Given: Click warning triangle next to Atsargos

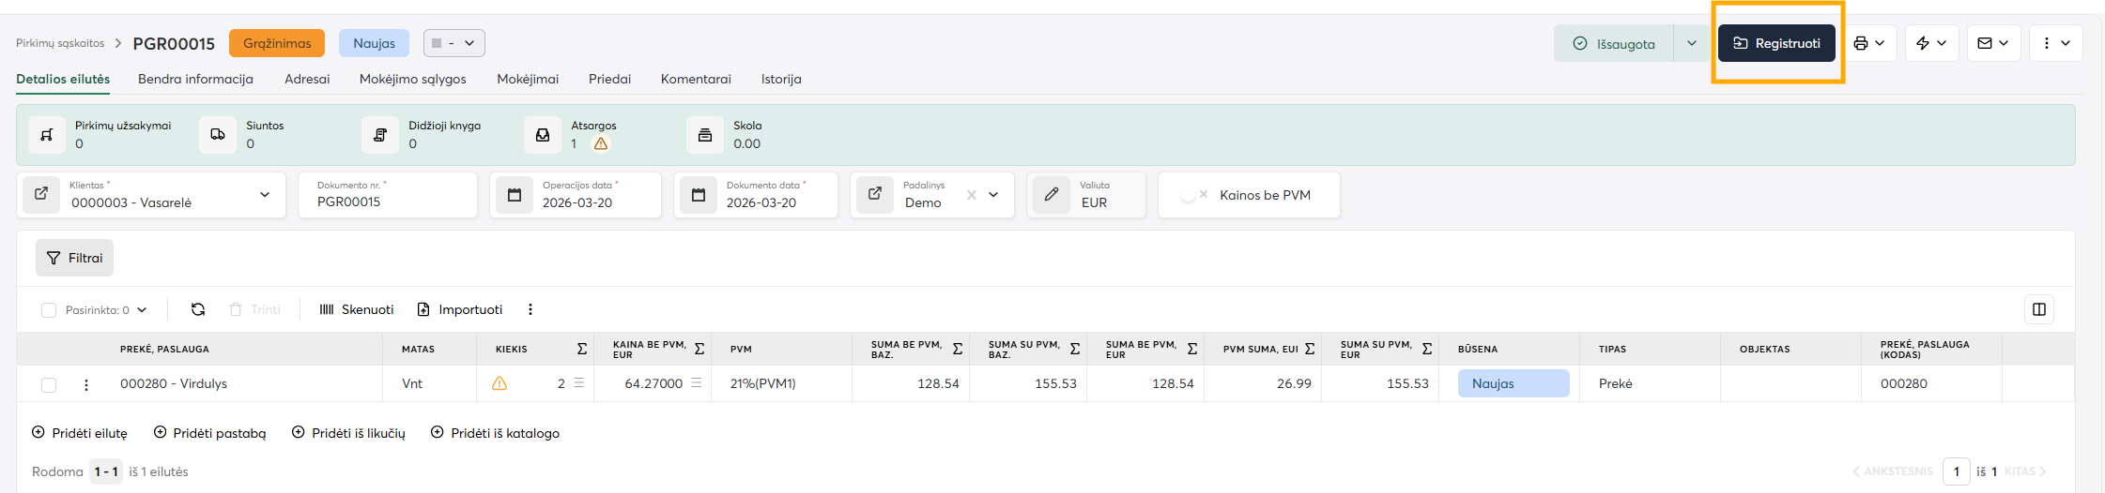Looking at the screenshot, I should pyautogui.click(x=601, y=143).
